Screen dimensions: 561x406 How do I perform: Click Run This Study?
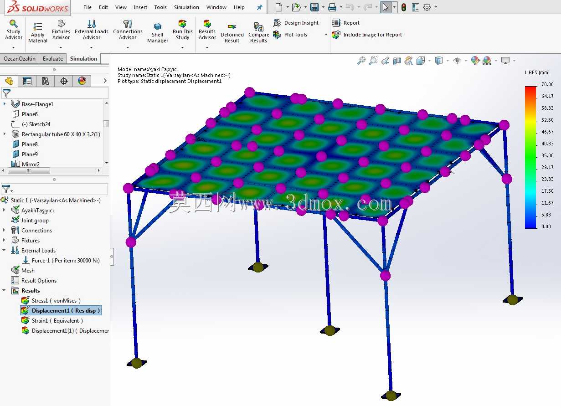(x=182, y=30)
